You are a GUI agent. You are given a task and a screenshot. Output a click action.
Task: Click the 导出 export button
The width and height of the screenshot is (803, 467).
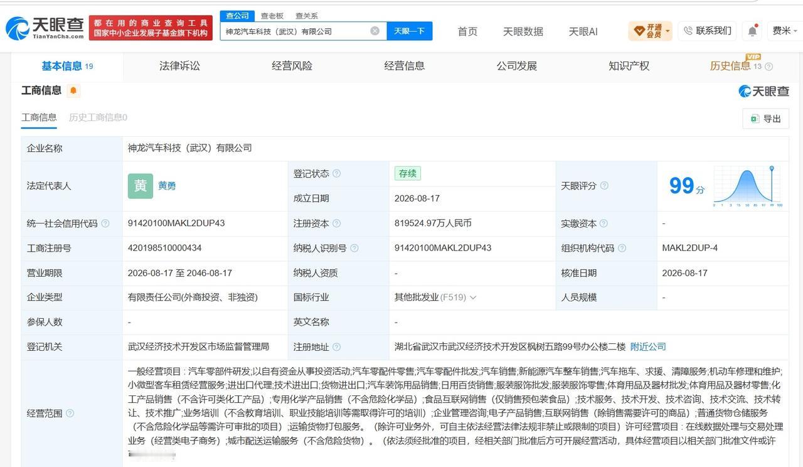pos(766,119)
